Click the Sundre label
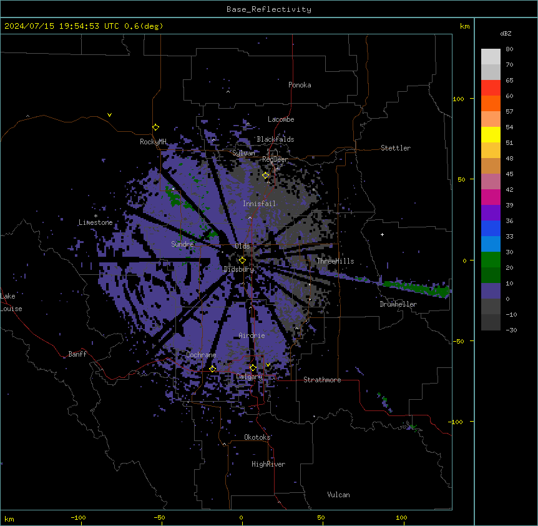 click(x=182, y=244)
